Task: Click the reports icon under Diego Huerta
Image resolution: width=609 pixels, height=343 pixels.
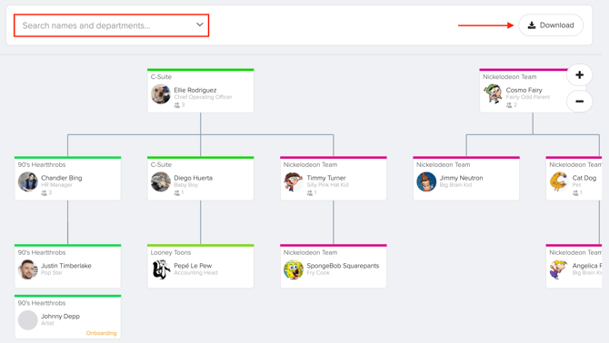Action: click(x=176, y=192)
